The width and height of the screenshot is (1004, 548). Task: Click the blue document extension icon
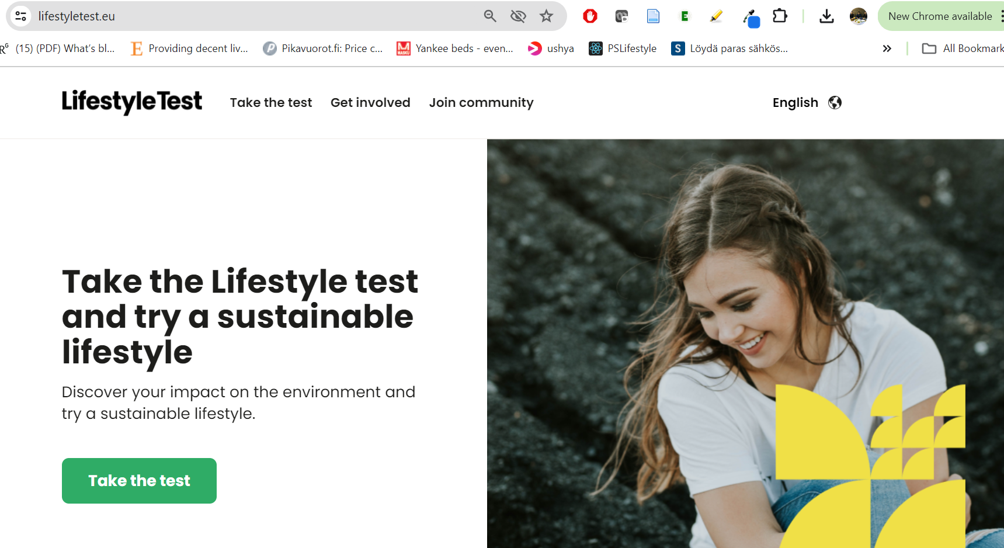pos(653,16)
